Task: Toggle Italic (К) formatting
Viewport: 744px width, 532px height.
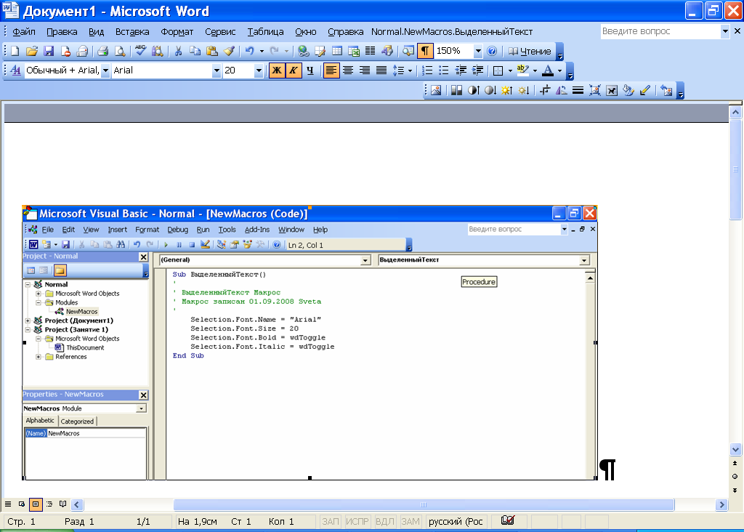Action: pyautogui.click(x=294, y=70)
